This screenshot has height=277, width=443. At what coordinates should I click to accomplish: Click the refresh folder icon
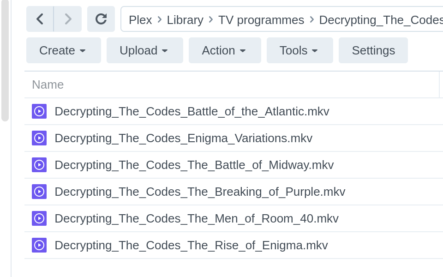101,19
